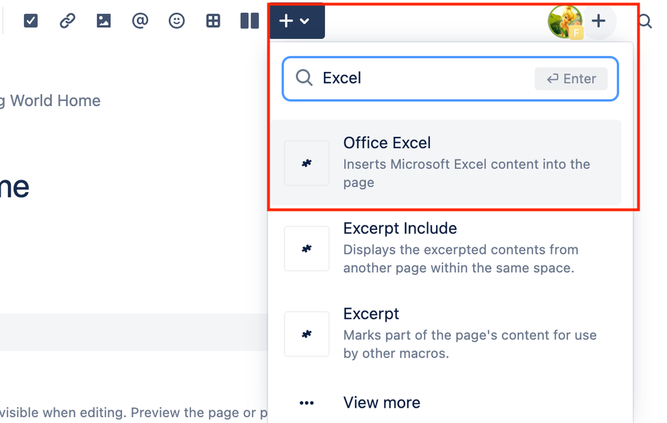Open the emoji picker icon

(176, 21)
